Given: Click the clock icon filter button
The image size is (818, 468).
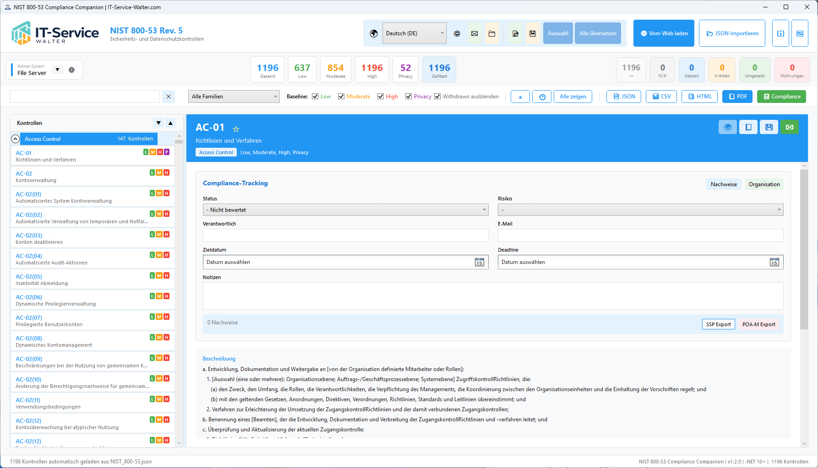Looking at the screenshot, I should pyautogui.click(x=542, y=97).
